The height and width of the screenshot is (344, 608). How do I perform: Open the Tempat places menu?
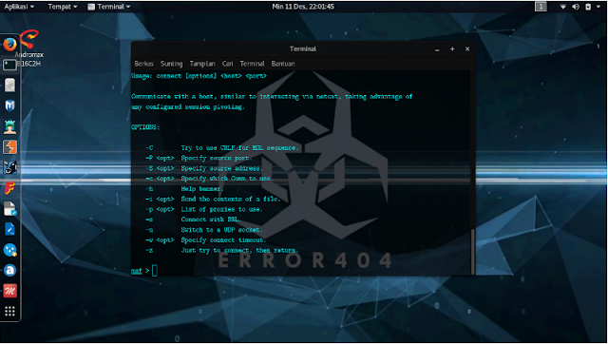pos(63,7)
